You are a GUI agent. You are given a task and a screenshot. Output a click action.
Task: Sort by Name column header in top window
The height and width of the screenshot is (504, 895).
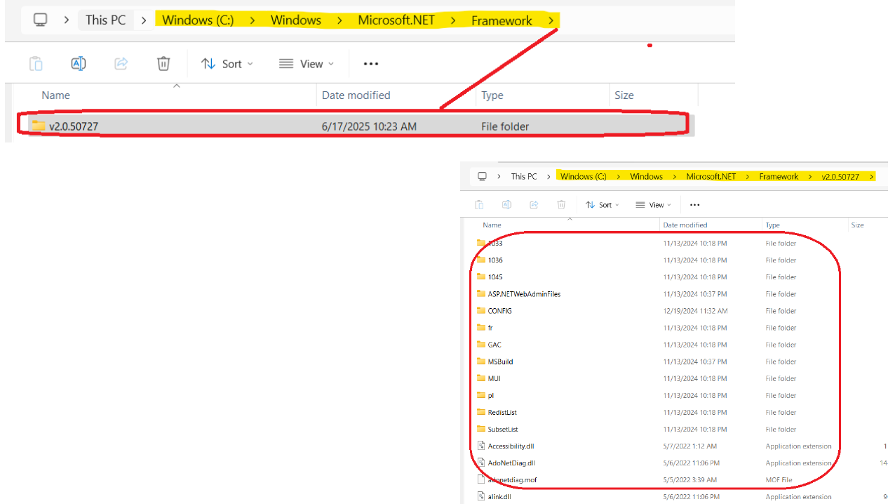point(55,95)
